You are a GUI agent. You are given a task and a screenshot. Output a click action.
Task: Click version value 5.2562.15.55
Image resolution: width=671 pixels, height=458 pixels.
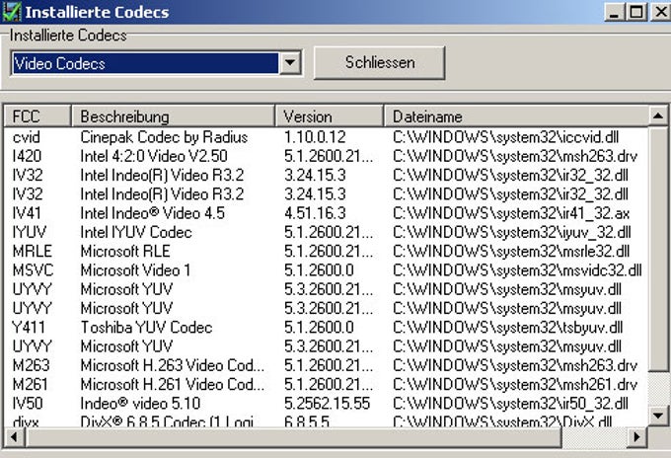pos(327,403)
